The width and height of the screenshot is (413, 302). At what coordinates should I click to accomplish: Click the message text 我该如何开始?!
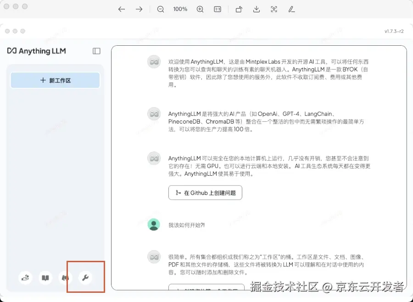(186, 225)
